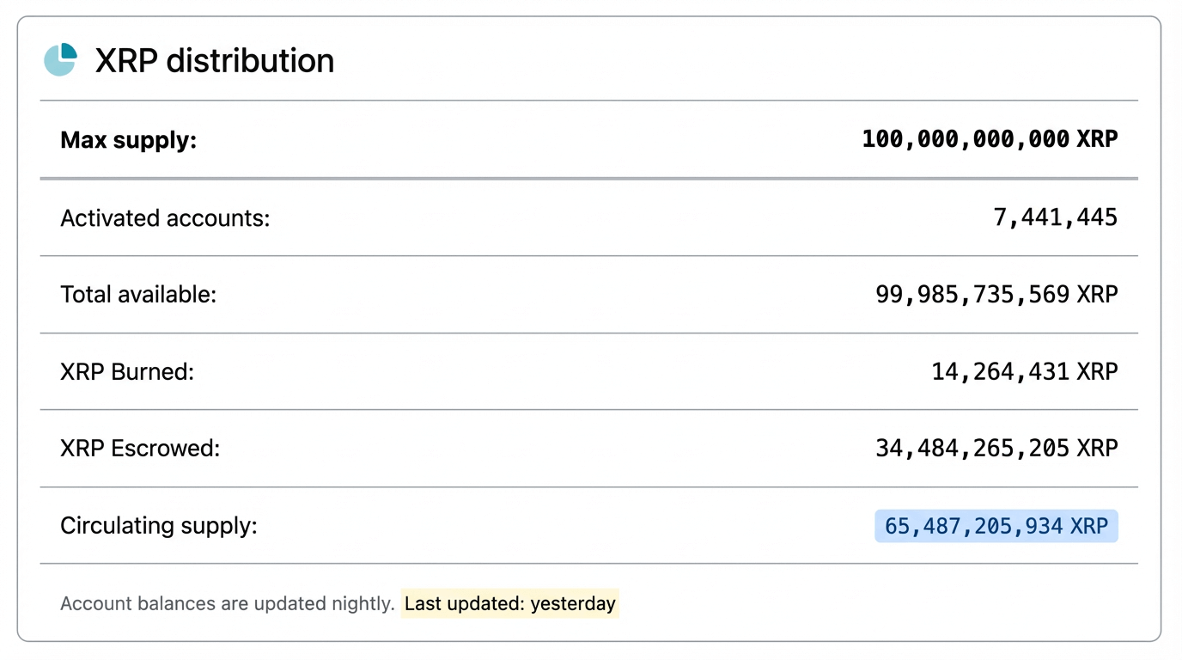The width and height of the screenshot is (1182, 660).
Task: Click the 100,000,000,000 max supply number
Action: point(966,139)
